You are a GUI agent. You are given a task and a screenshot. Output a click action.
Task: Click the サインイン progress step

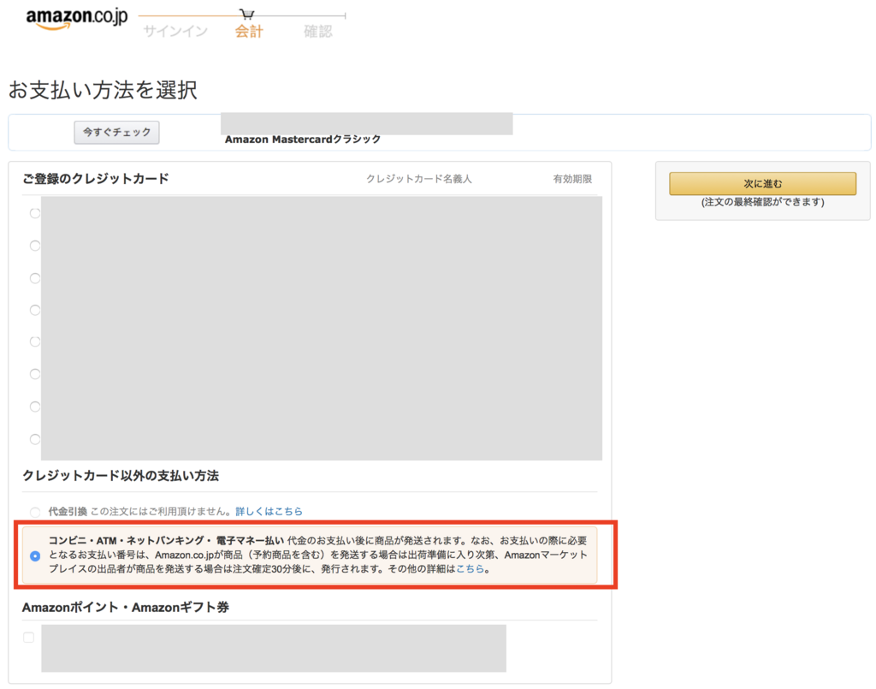point(175,32)
